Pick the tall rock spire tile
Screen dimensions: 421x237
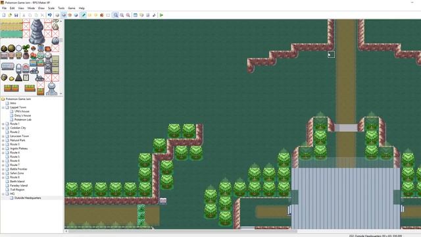pyautogui.click(x=37, y=32)
